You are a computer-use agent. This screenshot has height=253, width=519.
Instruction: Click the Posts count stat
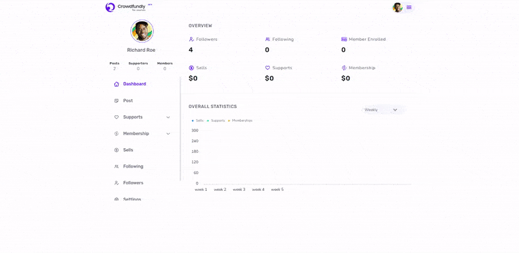pos(115,66)
